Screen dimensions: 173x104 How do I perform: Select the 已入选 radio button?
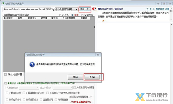pyautogui.click(x=60, y=15)
